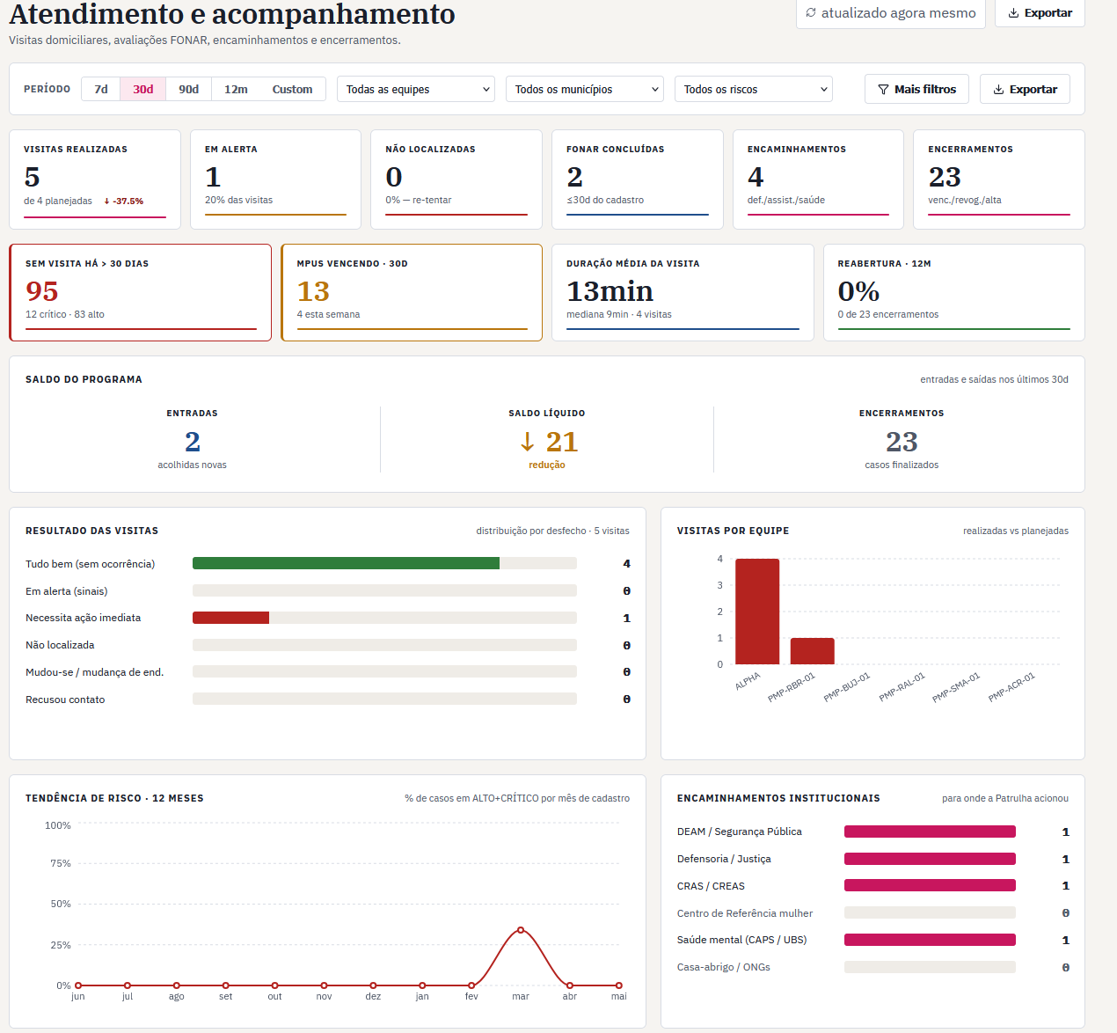Click the green 'Tudo bem' progress bar
Viewport: 1117px width, 1033px height.
coord(346,563)
